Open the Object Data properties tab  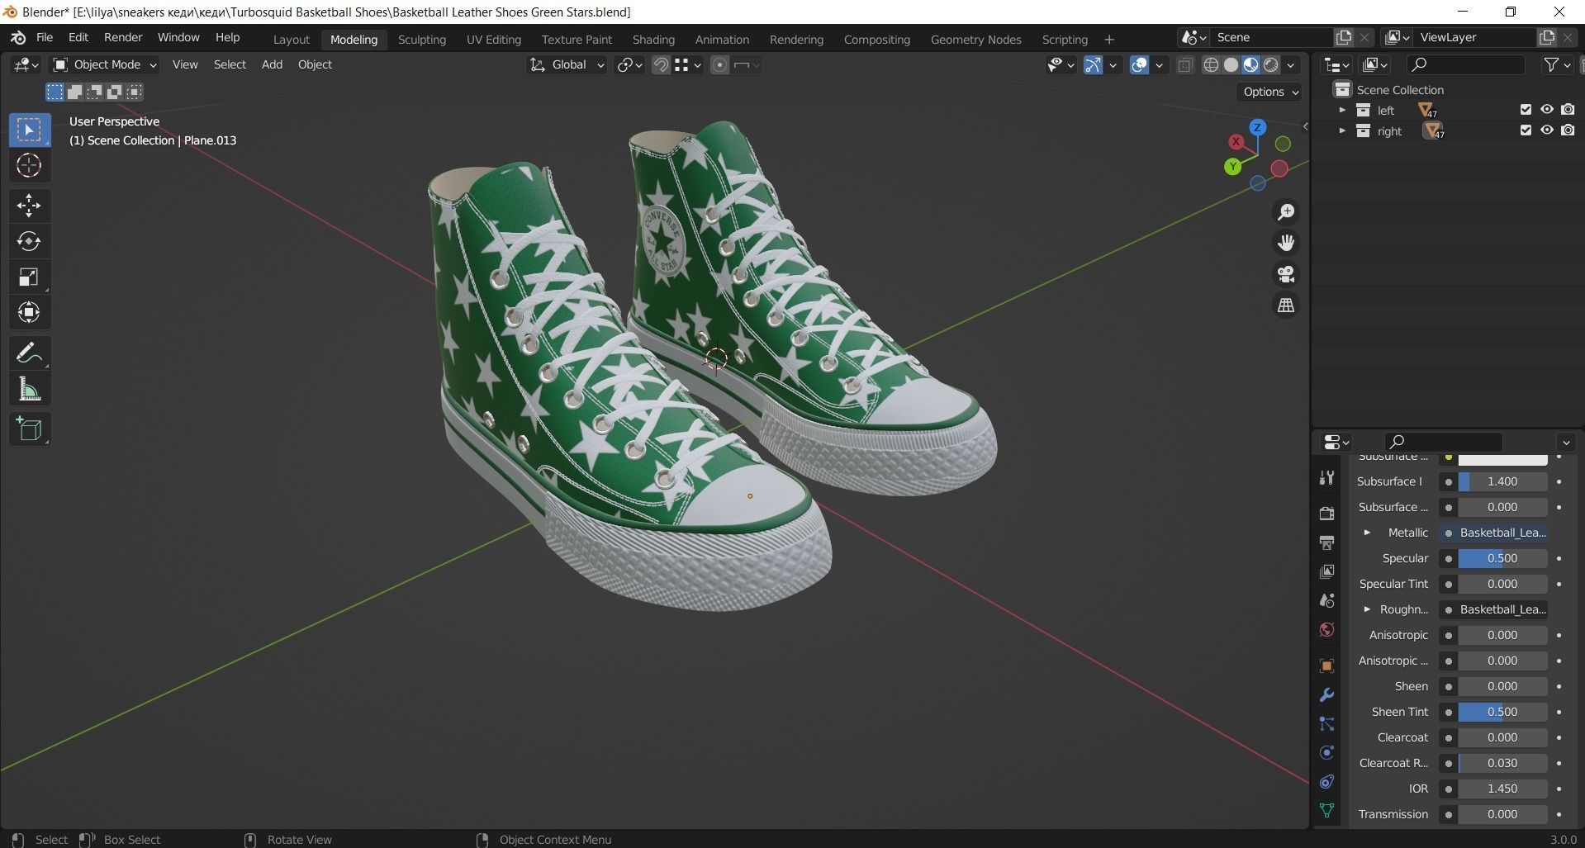click(x=1326, y=811)
